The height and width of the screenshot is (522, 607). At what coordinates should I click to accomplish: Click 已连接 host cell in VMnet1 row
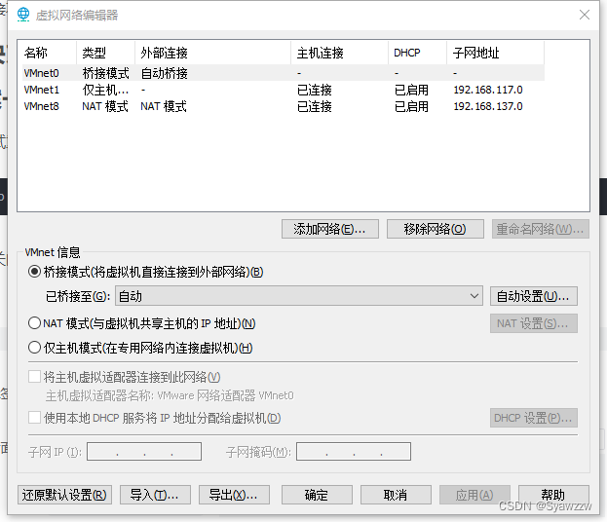tap(314, 90)
